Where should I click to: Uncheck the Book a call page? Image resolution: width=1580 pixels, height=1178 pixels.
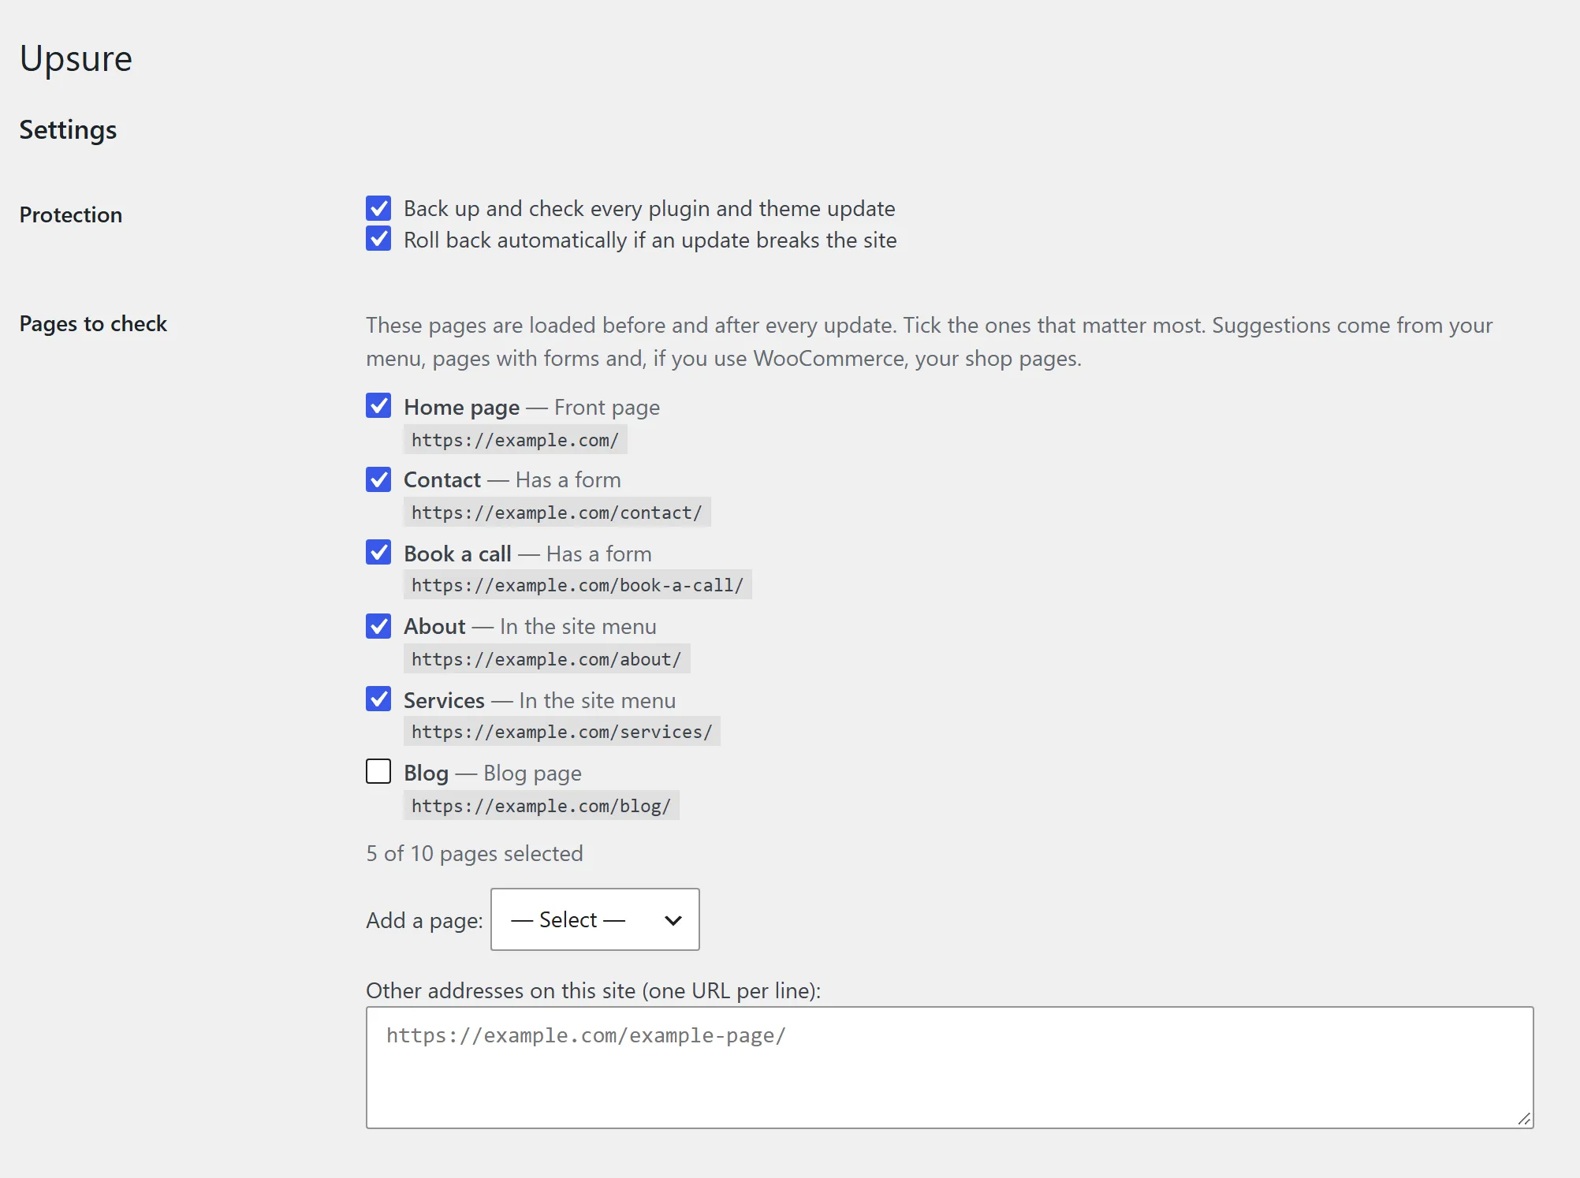378,552
